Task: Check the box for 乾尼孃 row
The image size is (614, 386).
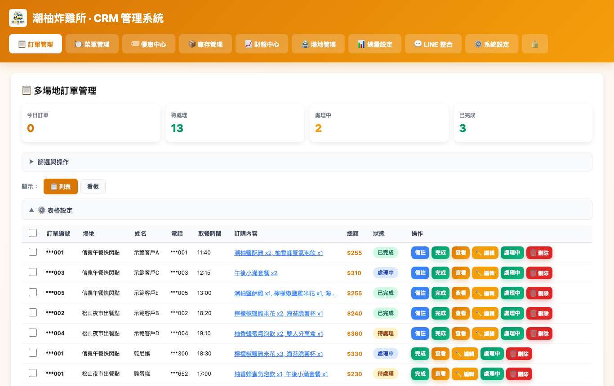Action: tap(33, 353)
